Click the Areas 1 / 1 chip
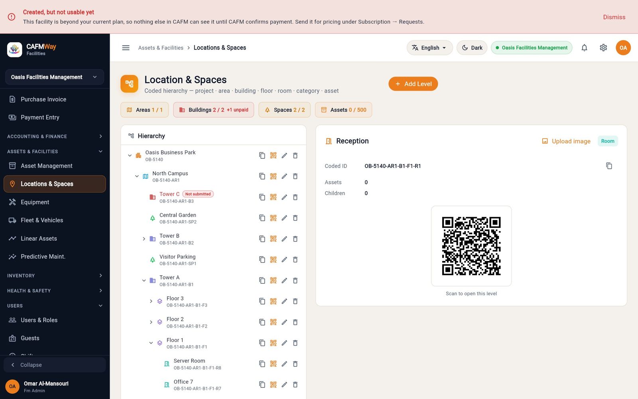 145,110
